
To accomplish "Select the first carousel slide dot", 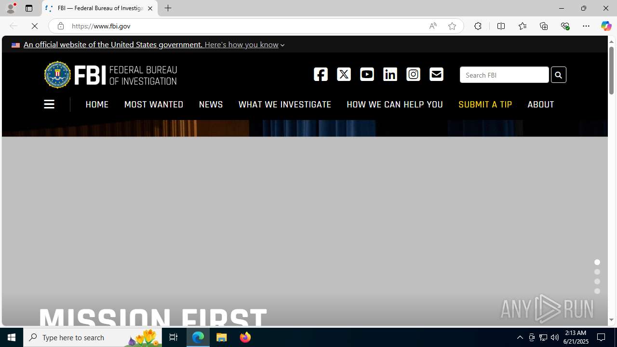I will [597, 262].
